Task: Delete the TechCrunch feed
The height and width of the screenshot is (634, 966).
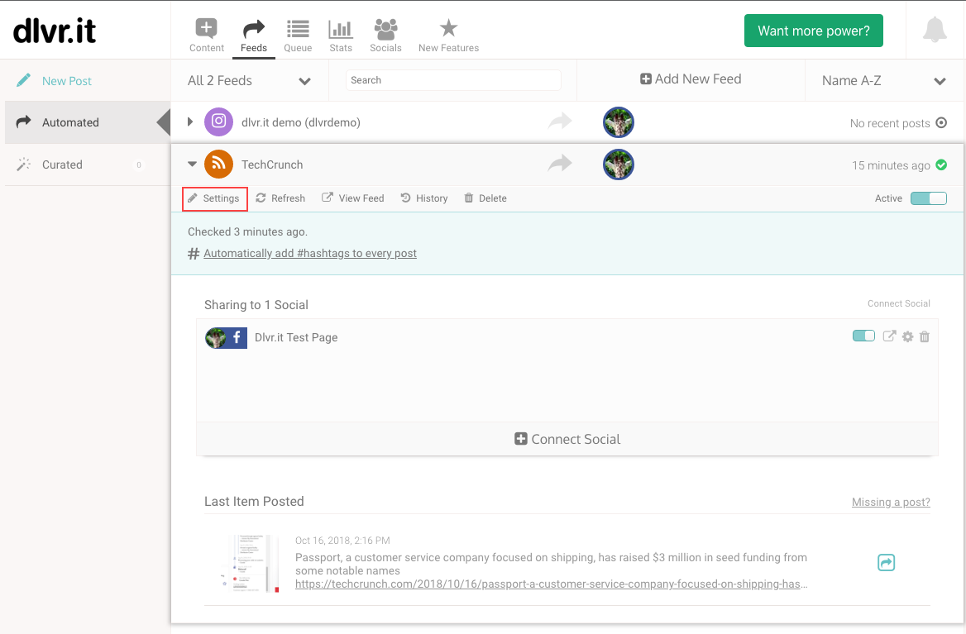Action: click(485, 198)
